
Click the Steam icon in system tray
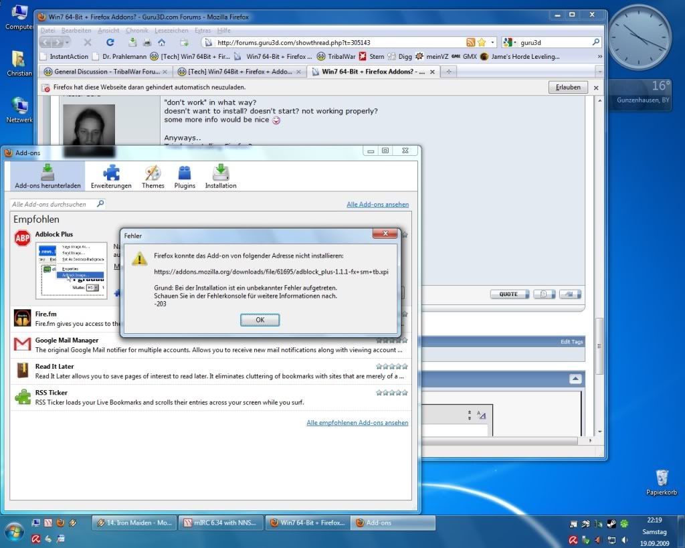click(611, 523)
